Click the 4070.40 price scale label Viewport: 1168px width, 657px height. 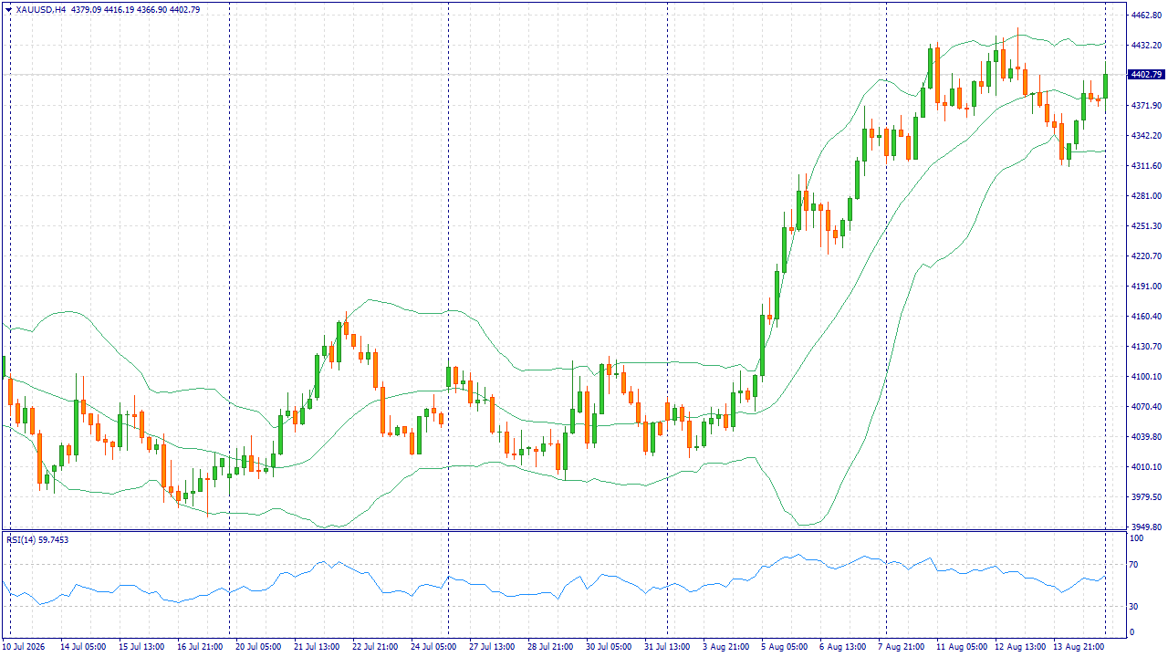coord(1145,407)
